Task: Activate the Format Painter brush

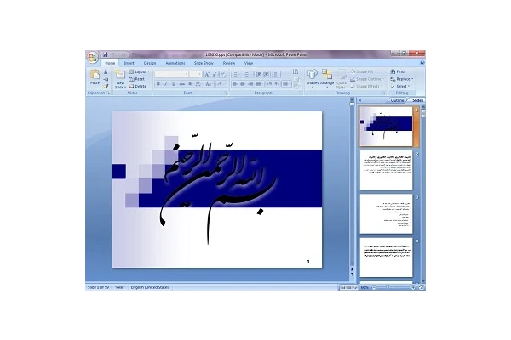Action: click(x=106, y=86)
